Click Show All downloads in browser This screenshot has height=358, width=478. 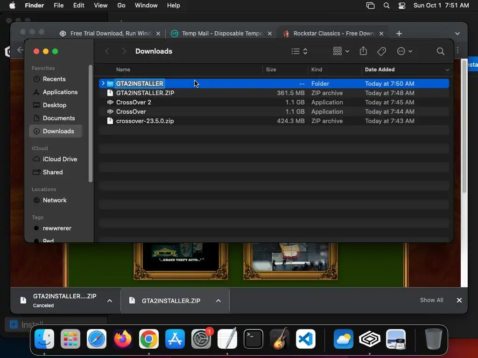431,300
